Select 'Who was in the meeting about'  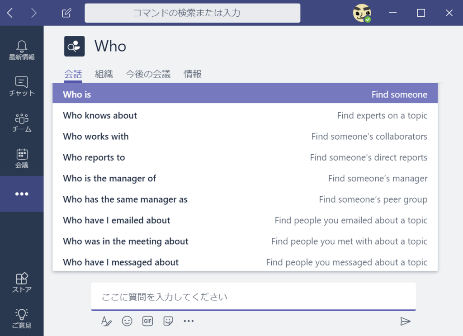pyautogui.click(x=245, y=241)
